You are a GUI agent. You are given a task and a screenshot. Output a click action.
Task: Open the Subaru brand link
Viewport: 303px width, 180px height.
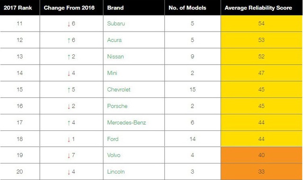(116, 24)
